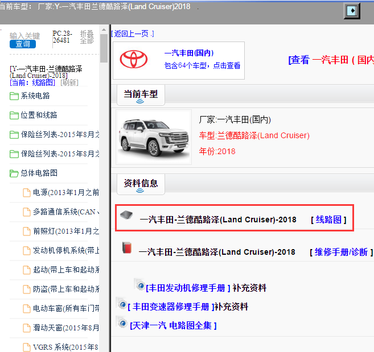This screenshot has width=374, height=352.
Task: Open VGRS 系统(2015年8 tree item
Action: [x=65, y=347]
